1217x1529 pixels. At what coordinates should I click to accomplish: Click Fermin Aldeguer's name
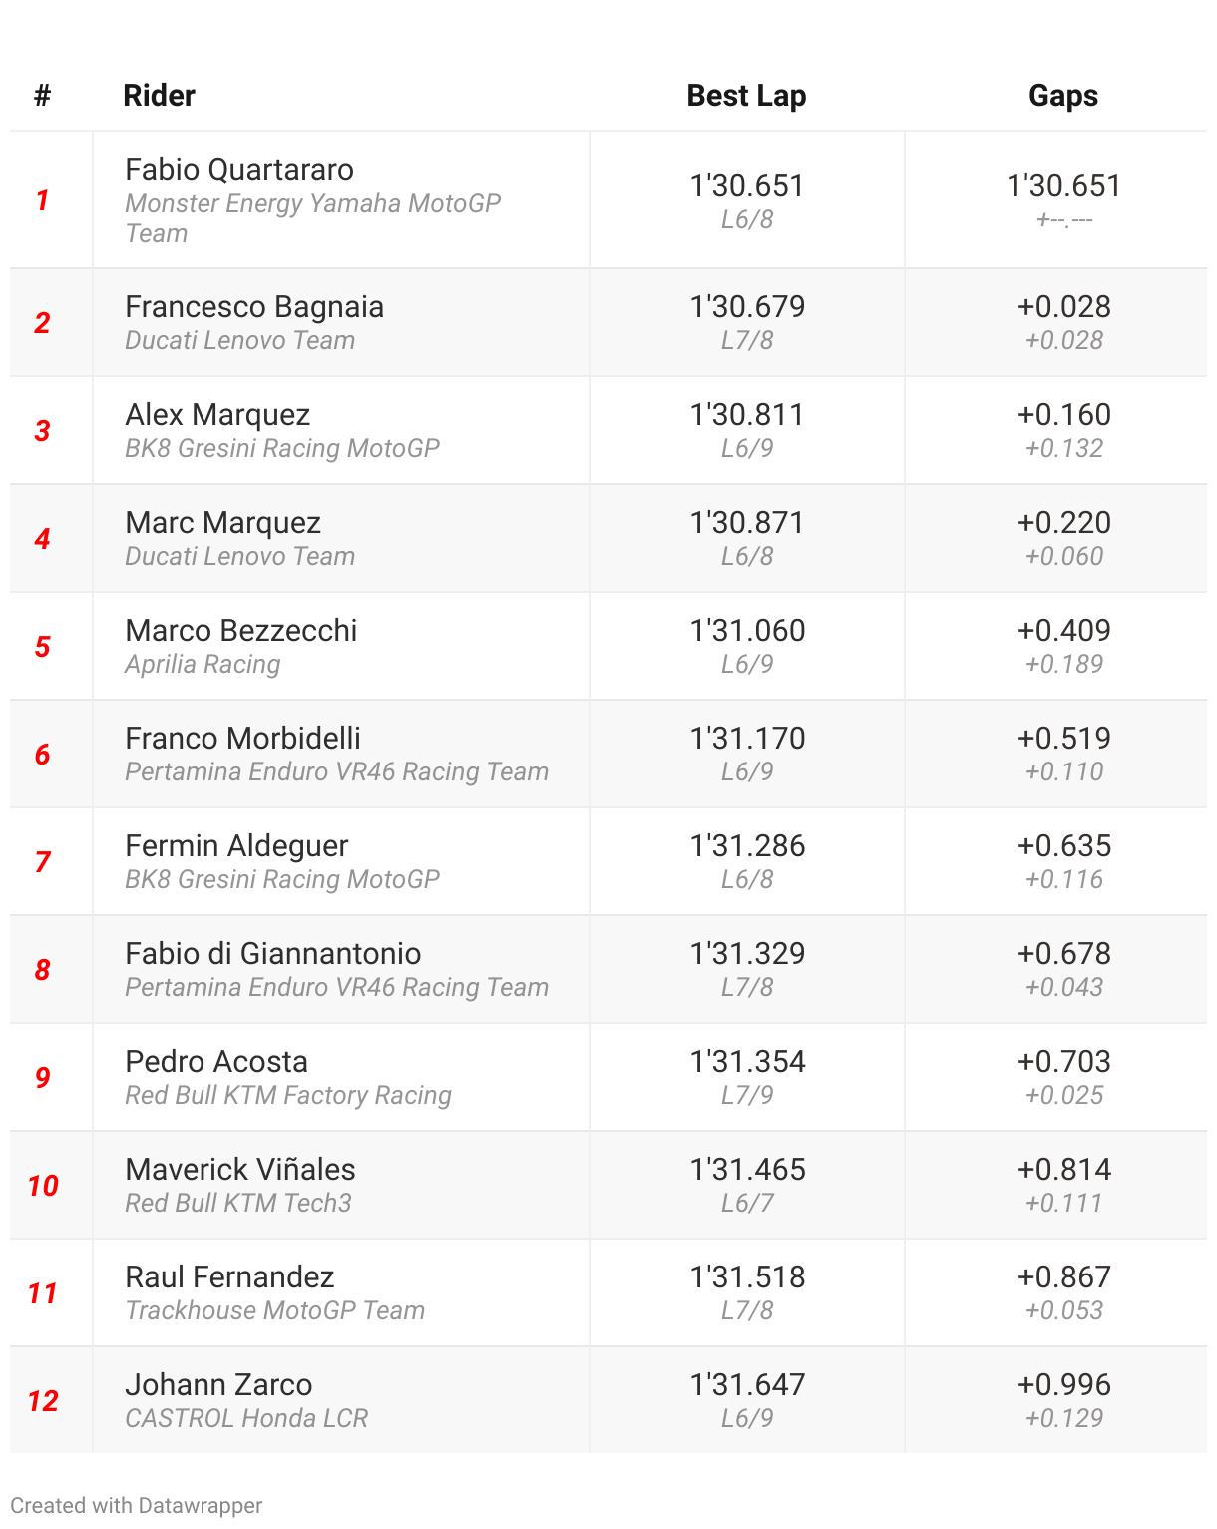click(x=236, y=846)
